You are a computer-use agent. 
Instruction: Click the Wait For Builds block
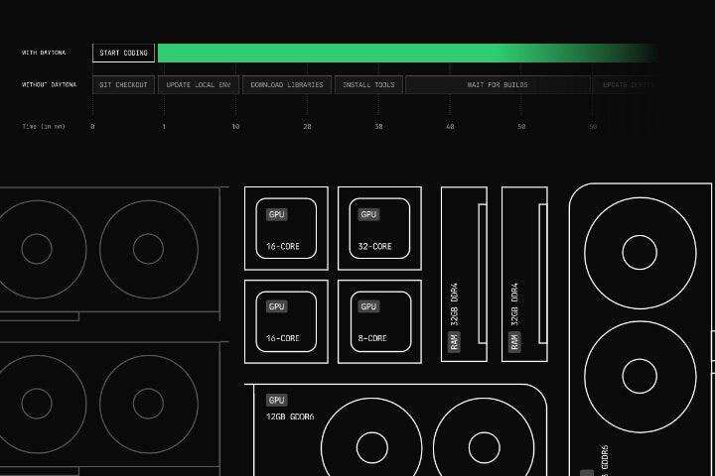[x=498, y=85]
